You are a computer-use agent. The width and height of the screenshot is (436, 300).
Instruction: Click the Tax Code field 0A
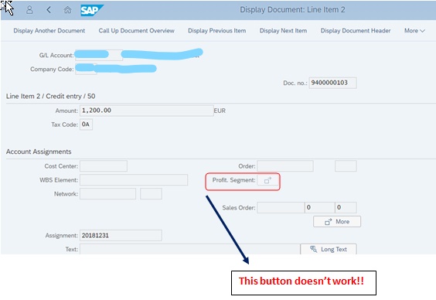point(86,124)
